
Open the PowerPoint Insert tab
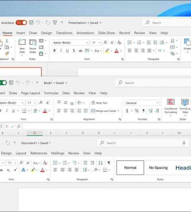[x=21, y=33]
